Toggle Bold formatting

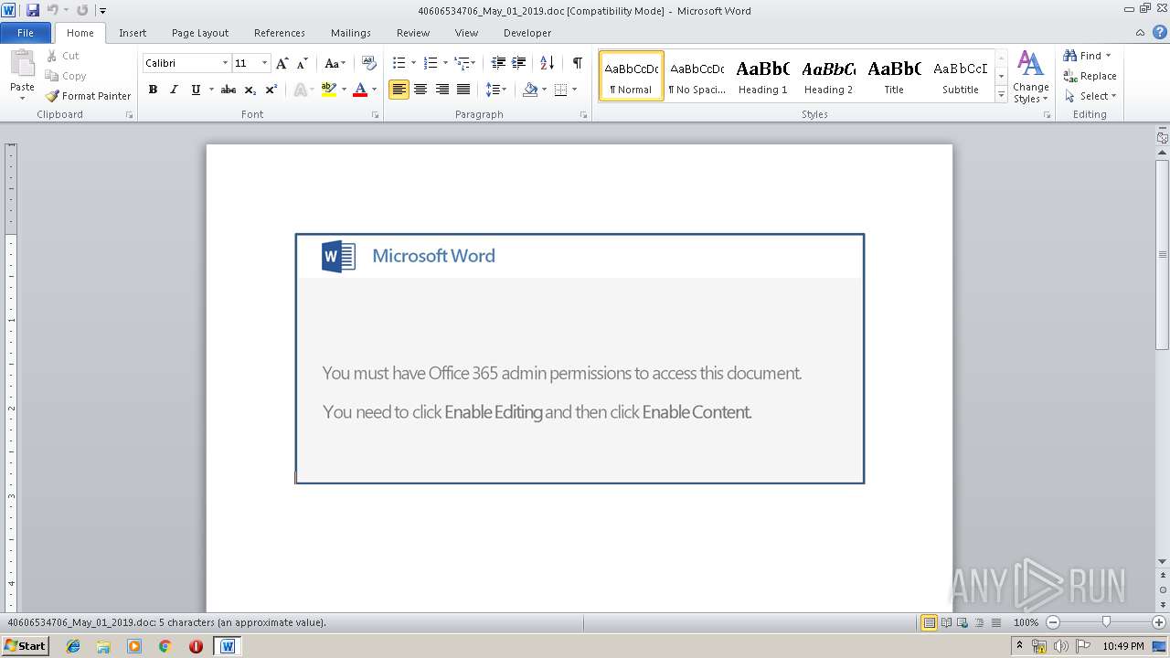[x=153, y=90]
